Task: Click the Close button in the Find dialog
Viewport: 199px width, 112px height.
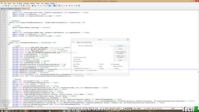Action: [x=120, y=60]
